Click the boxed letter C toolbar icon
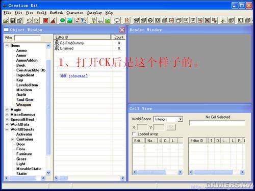The image size is (255, 191). tap(240, 20)
